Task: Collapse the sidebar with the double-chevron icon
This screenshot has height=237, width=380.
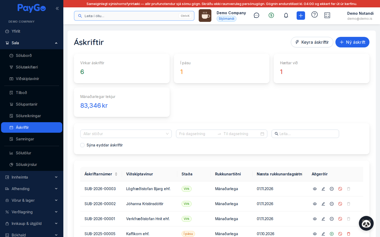Action: (x=57, y=8)
